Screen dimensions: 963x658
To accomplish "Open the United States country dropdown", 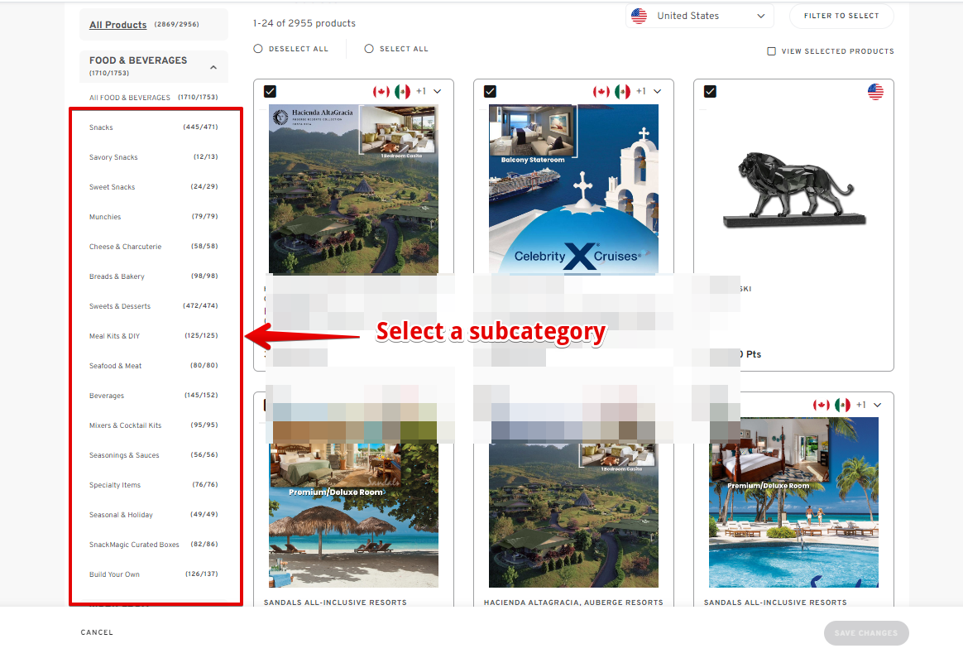I will (x=700, y=16).
